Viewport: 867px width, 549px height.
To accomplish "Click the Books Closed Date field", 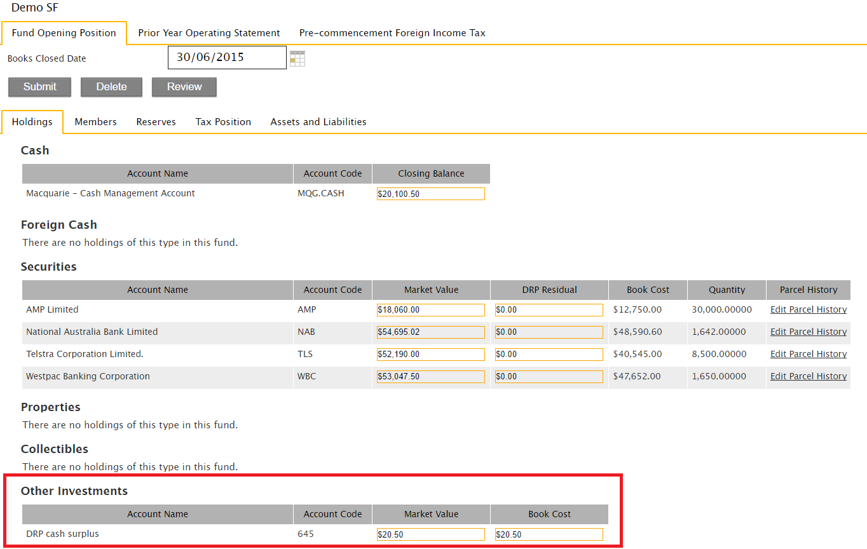I will [226, 57].
